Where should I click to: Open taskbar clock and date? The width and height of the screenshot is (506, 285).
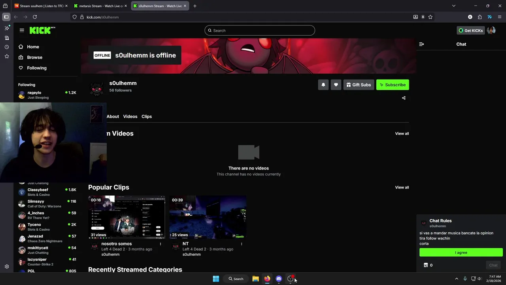tap(495, 279)
